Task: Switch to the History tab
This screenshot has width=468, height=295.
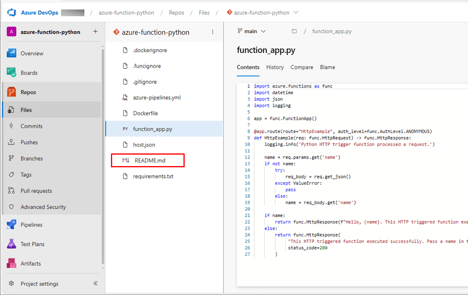Action: click(275, 67)
